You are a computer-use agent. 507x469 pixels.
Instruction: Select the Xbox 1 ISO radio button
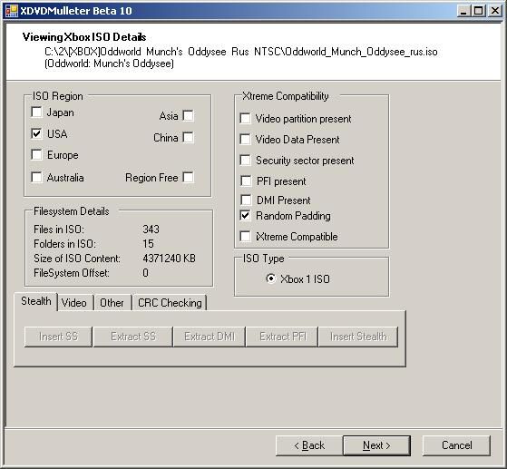click(x=270, y=278)
